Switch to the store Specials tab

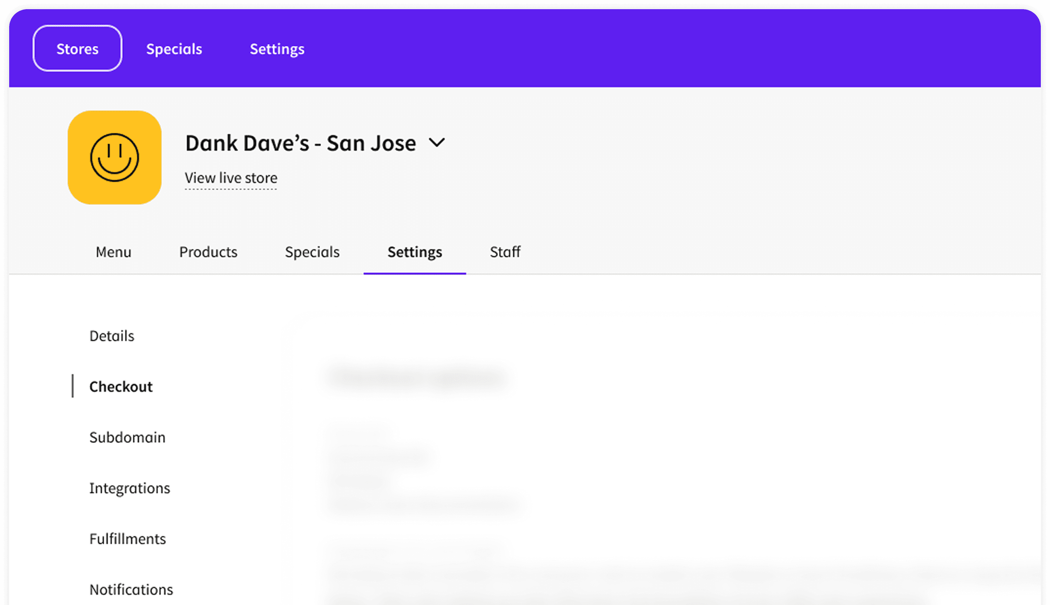point(312,252)
